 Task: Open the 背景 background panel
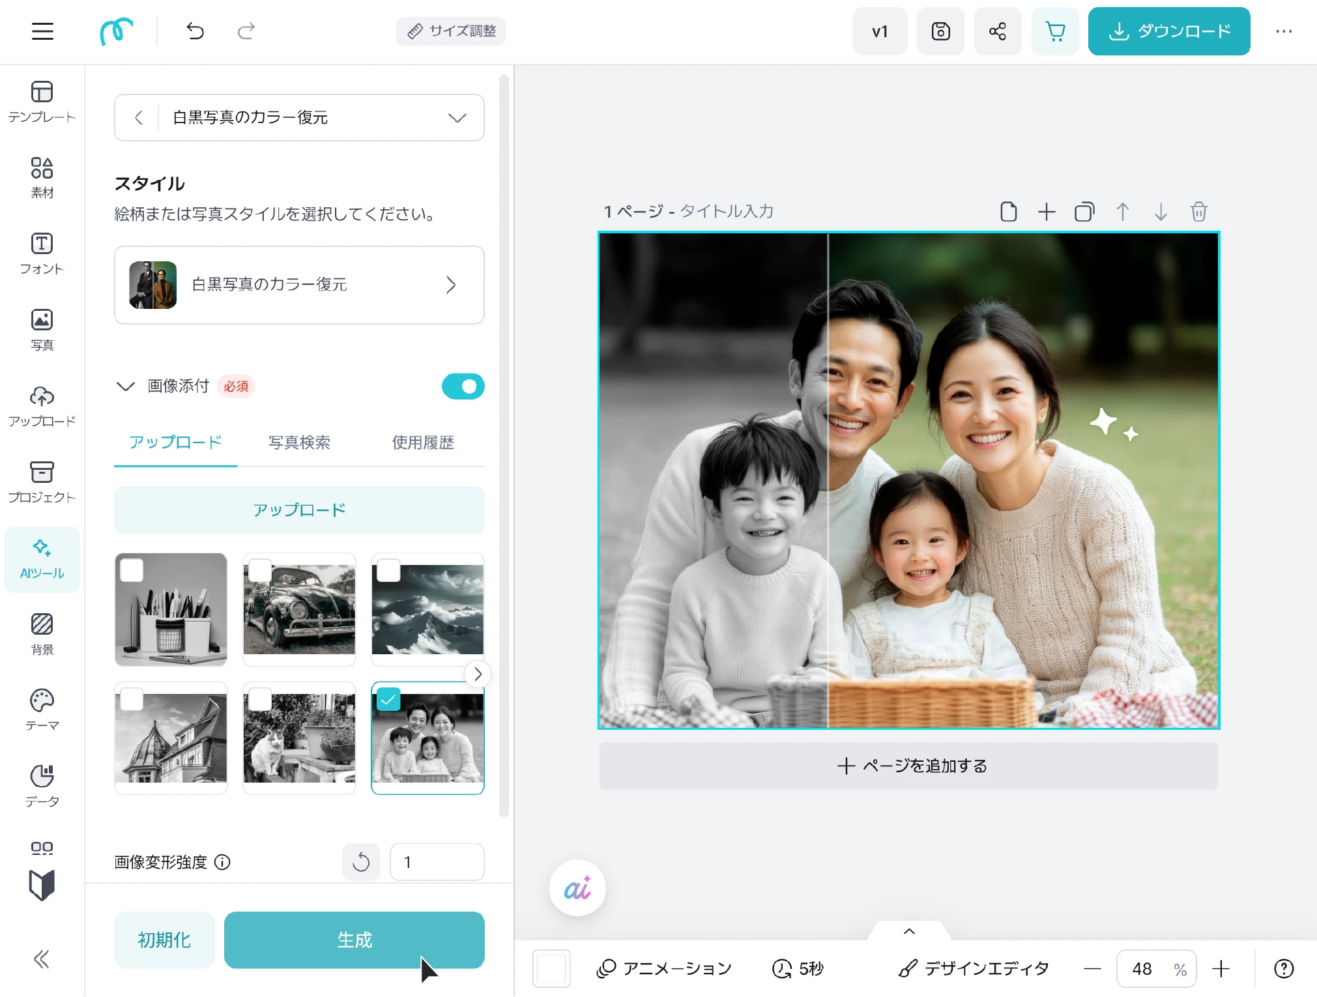tap(42, 635)
